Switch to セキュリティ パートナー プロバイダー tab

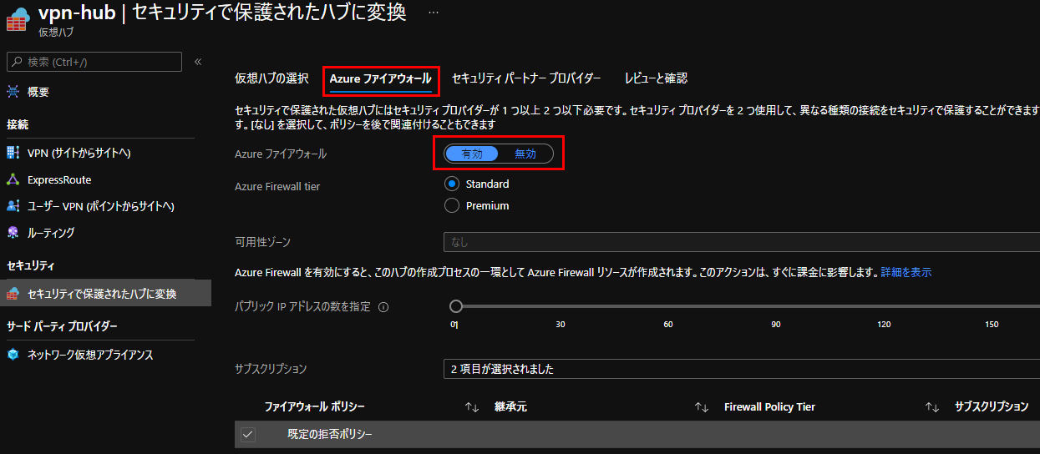526,78
